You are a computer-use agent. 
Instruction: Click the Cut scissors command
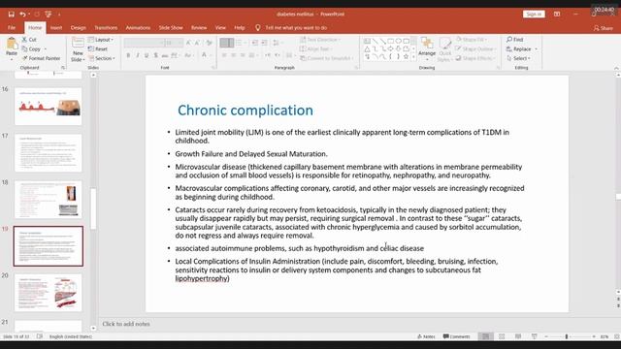pos(29,39)
